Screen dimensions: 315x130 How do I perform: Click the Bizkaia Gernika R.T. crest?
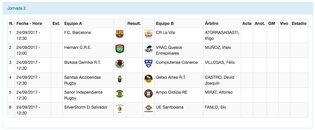(x=120, y=64)
